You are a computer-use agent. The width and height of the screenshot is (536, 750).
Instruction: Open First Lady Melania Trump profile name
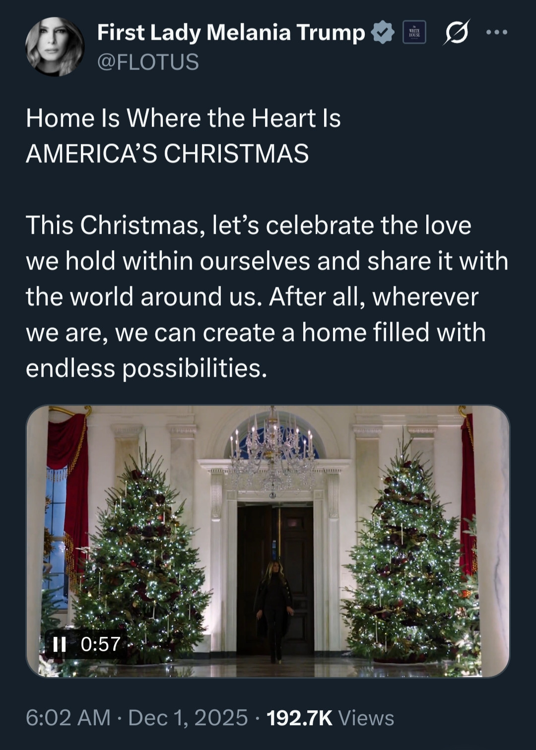pyautogui.click(x=231, y=33)
